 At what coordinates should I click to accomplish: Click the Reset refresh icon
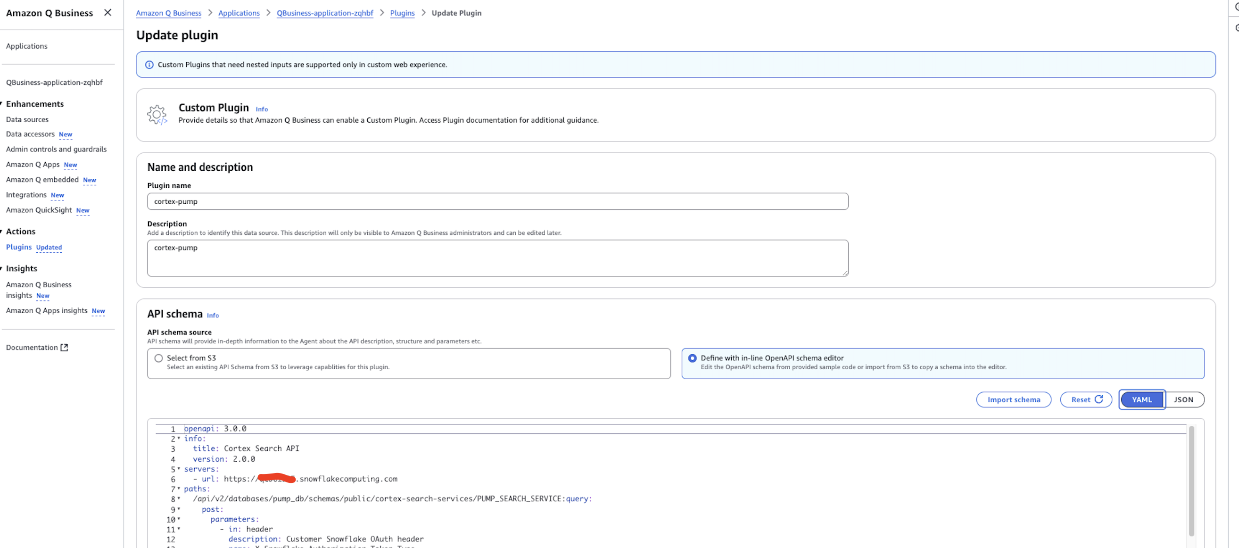coord(1099,399)
